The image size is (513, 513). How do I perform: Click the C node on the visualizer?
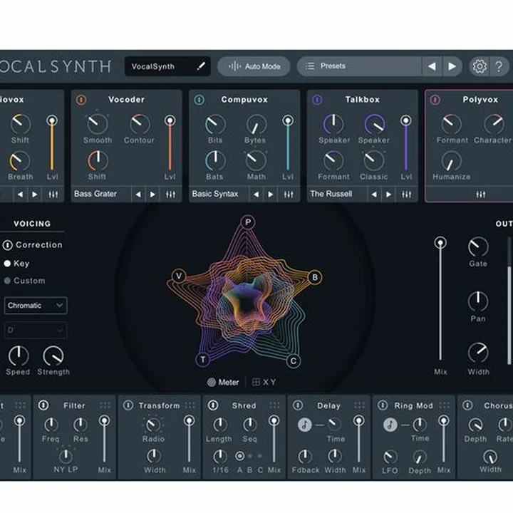click(293, 361)
